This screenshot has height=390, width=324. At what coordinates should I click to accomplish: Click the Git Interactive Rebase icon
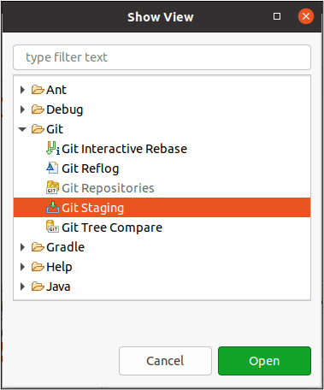pyautogui.click(x=53, y=149)
